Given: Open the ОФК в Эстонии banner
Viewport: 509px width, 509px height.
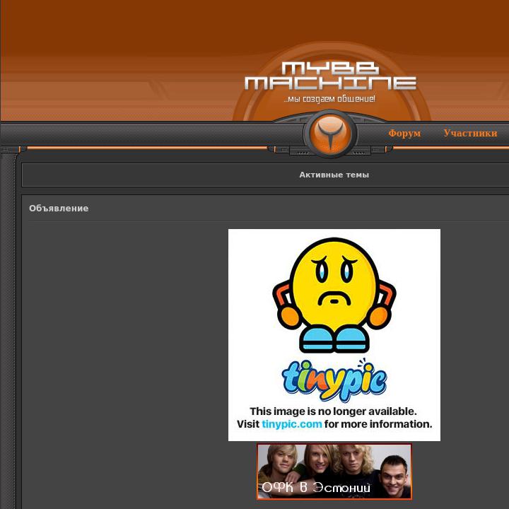Looking at the screenshot, I should [x=334, y=472].
